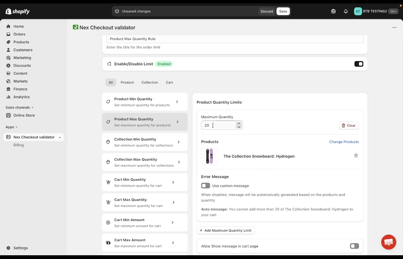Click the Cart Max Amount wallet icon

click(108, 243)
